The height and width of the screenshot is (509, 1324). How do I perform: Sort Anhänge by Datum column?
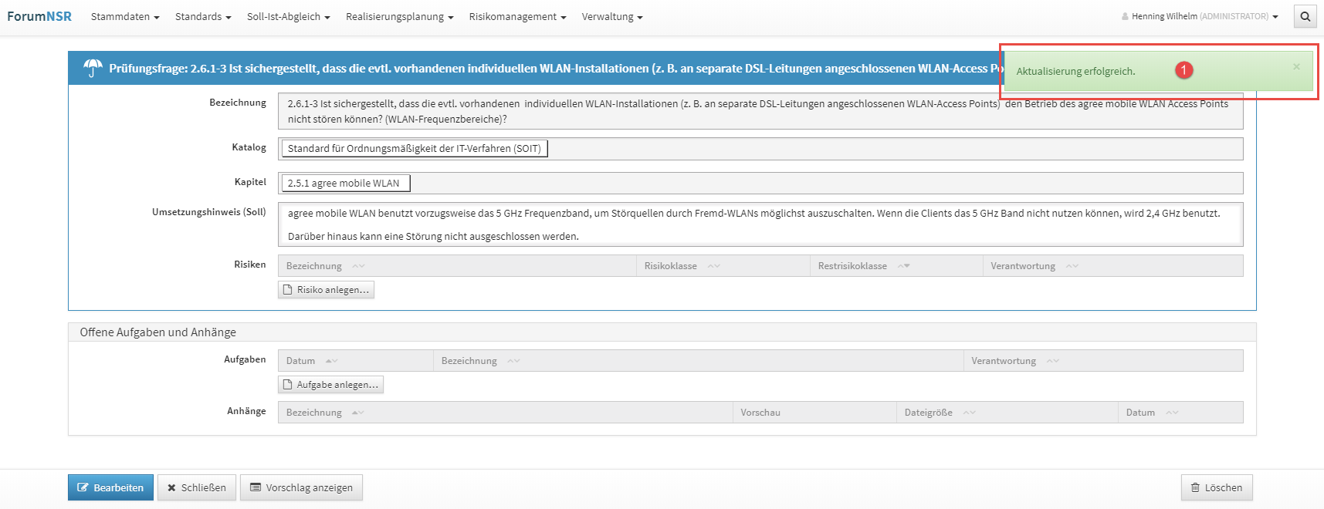coord(1180,413)
